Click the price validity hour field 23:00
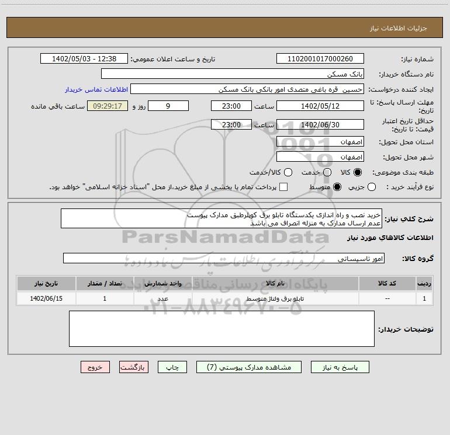Screen dimensions: 450x435 click(x=231, y=124)
